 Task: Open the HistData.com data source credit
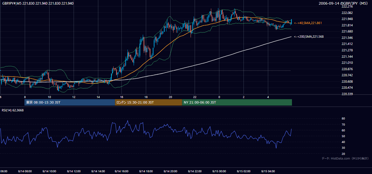click(x=345, y=158)
